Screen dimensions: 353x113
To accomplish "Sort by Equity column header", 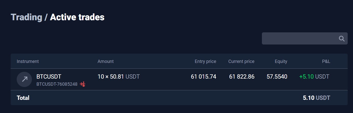I will pyautogui.click(x=281, y=61).
